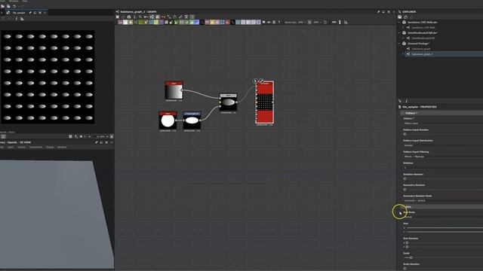483x271 pixels.
Task: Open the Size Mode dropdown
Action: (443, 217)
